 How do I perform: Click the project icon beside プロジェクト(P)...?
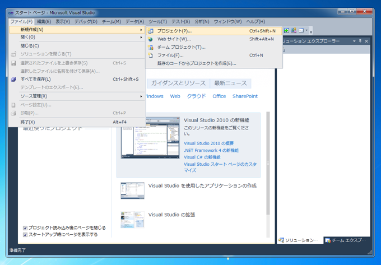coord(151,31)
